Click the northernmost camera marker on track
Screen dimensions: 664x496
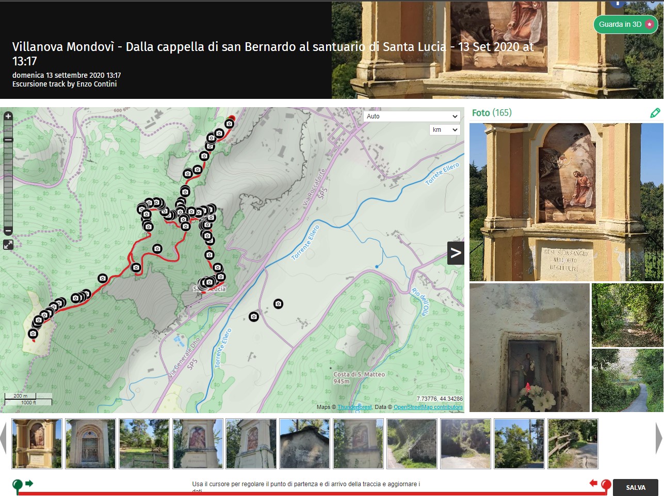pyautogui.click(x=229, y=124)
